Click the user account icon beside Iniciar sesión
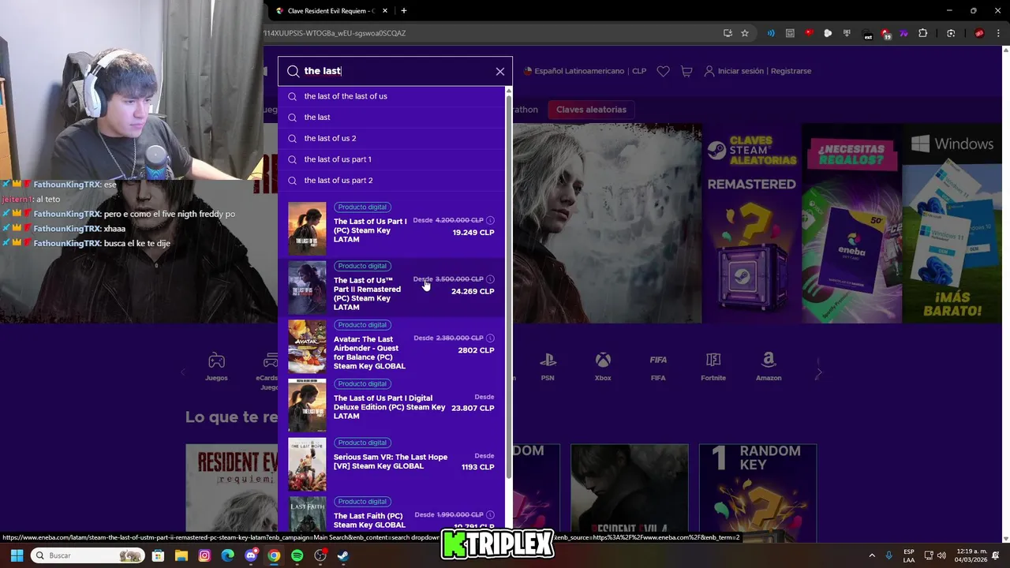The height and width of the screenshot is (568, 1010). [709, 71]
